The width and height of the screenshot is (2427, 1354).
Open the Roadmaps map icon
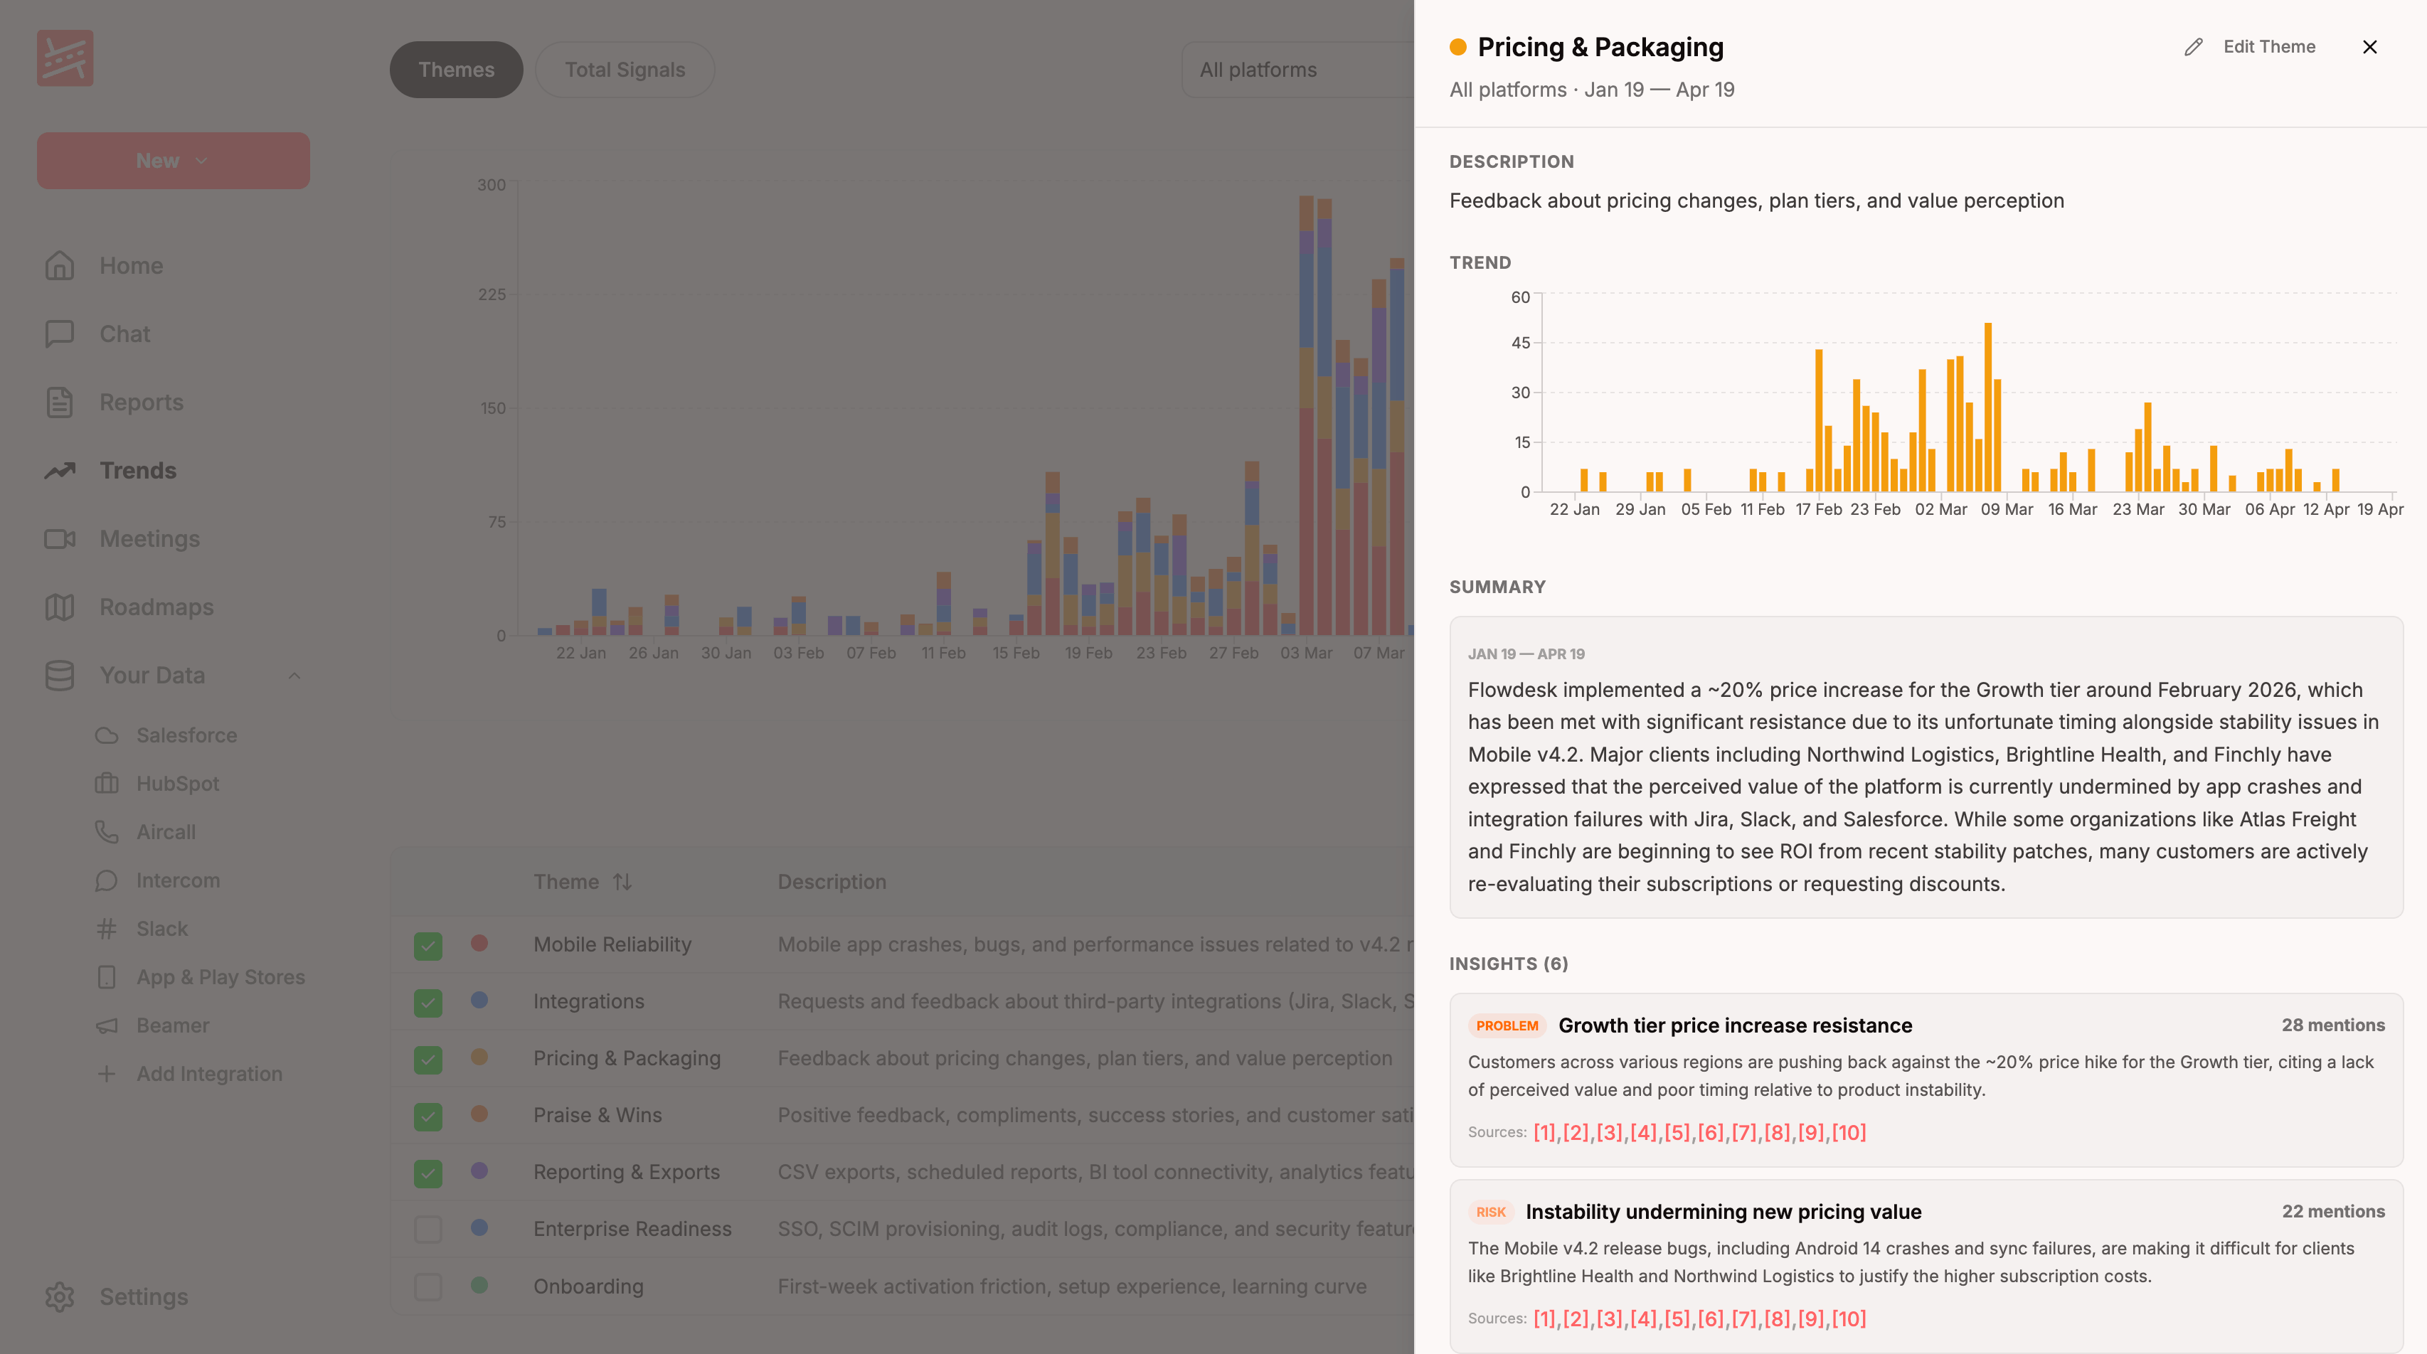[59, 607]
